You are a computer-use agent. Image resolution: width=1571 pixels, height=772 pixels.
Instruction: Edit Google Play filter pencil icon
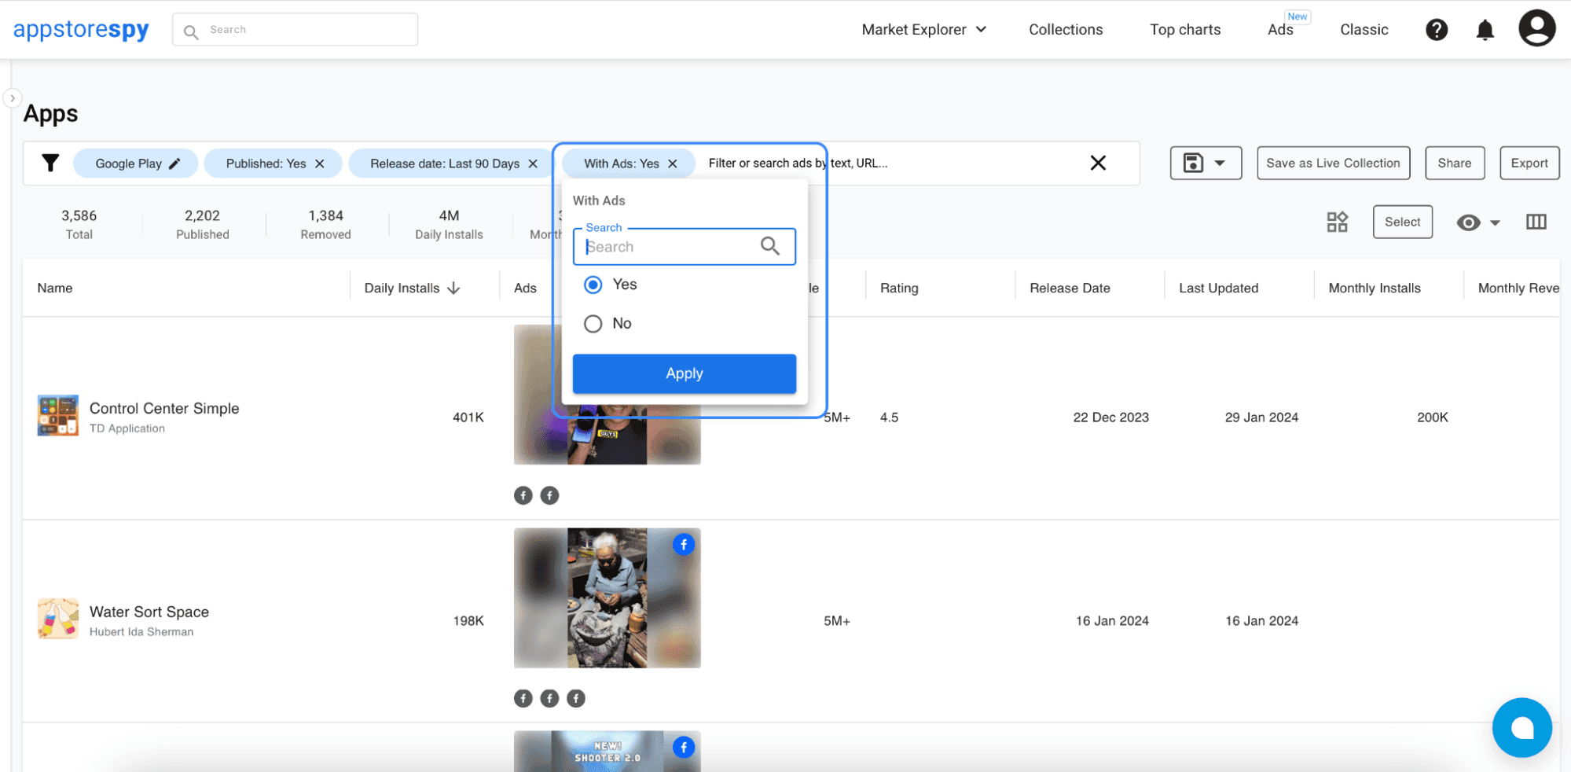(x=174, y=164)
